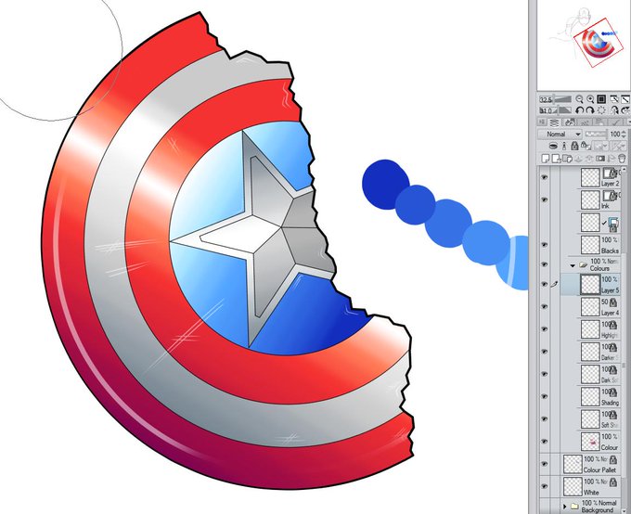Click the zoom out magnifier in Navigator
The image size is (631, 514).
click(579, 99)
